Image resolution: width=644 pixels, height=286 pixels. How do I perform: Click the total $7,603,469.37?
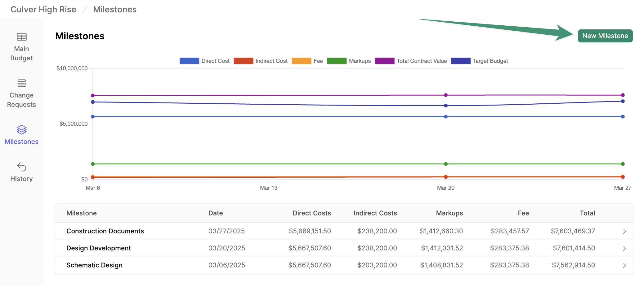[x=573, y=231]
